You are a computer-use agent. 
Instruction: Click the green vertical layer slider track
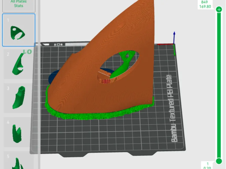click(x=219, y=85)
